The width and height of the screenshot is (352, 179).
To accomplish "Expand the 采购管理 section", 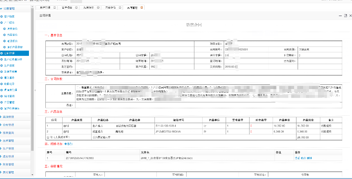I will 8,117.
